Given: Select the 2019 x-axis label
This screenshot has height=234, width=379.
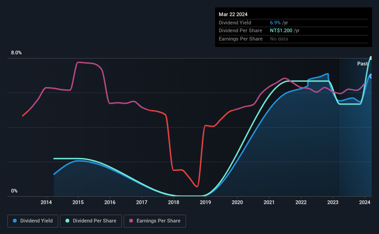Looking at the screenshot, I should pos(205,202).
